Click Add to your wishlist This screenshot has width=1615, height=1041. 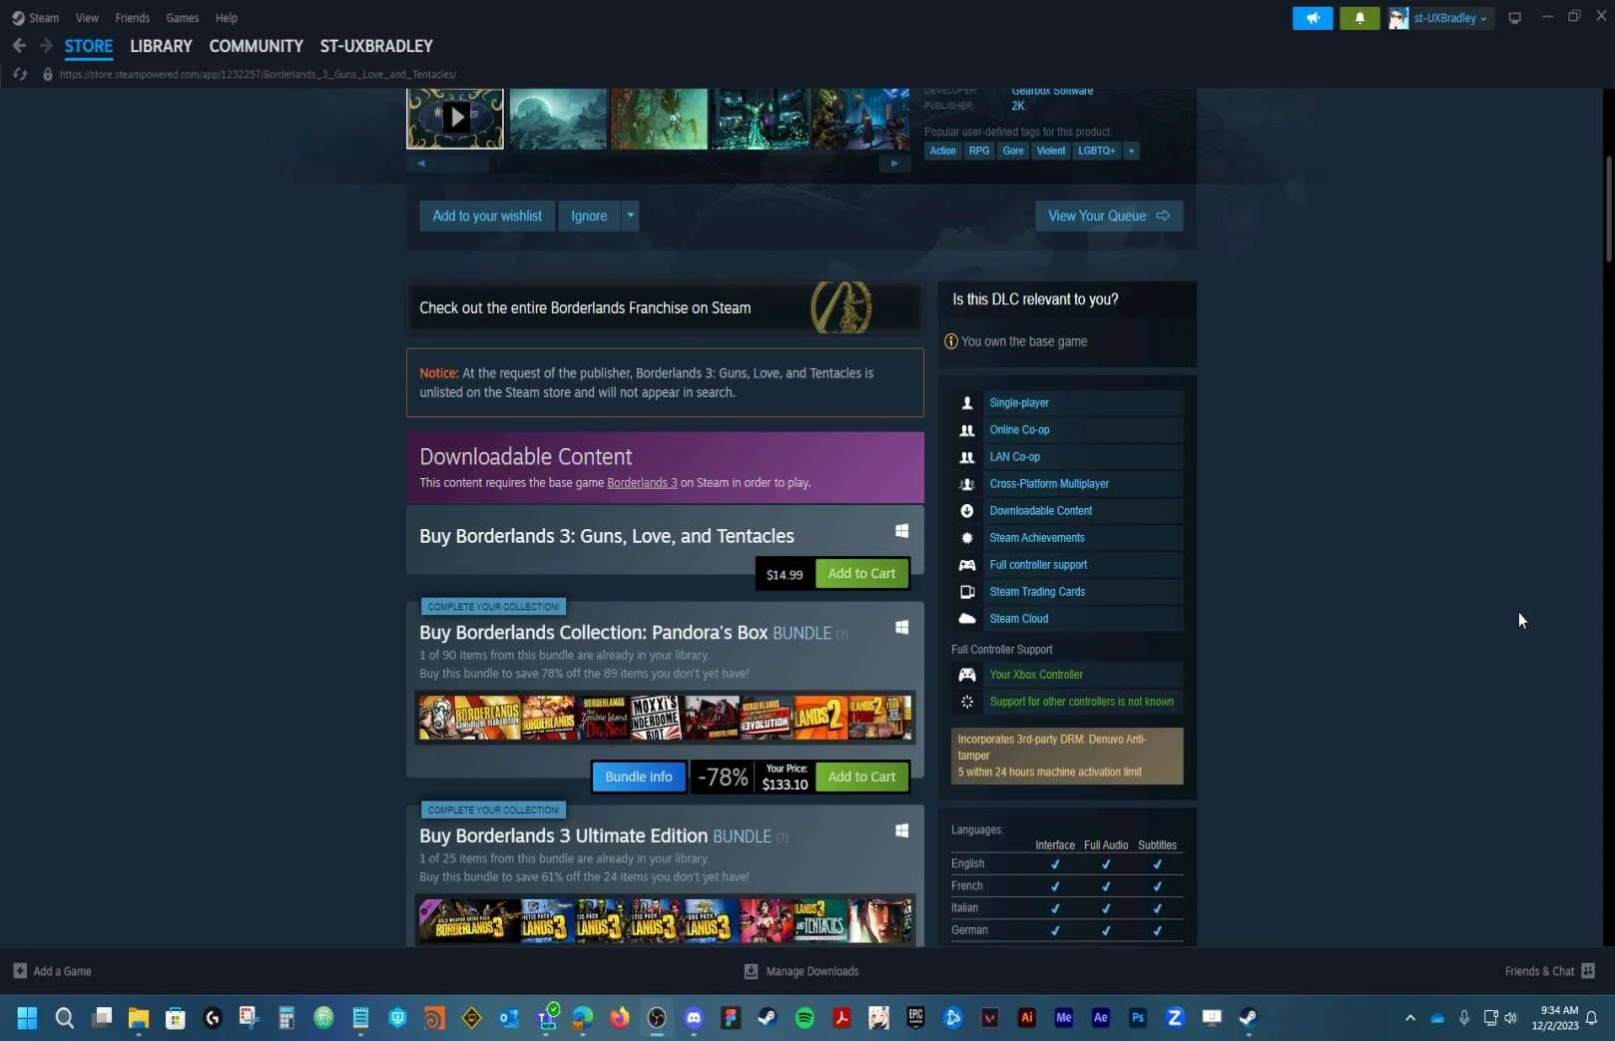(487, 216)
